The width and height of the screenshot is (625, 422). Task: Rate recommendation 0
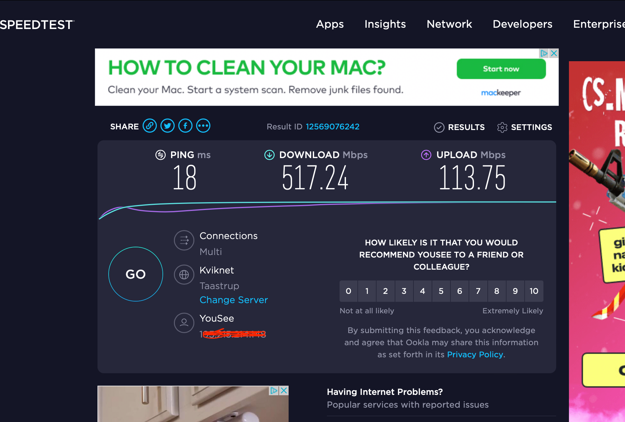348,291
